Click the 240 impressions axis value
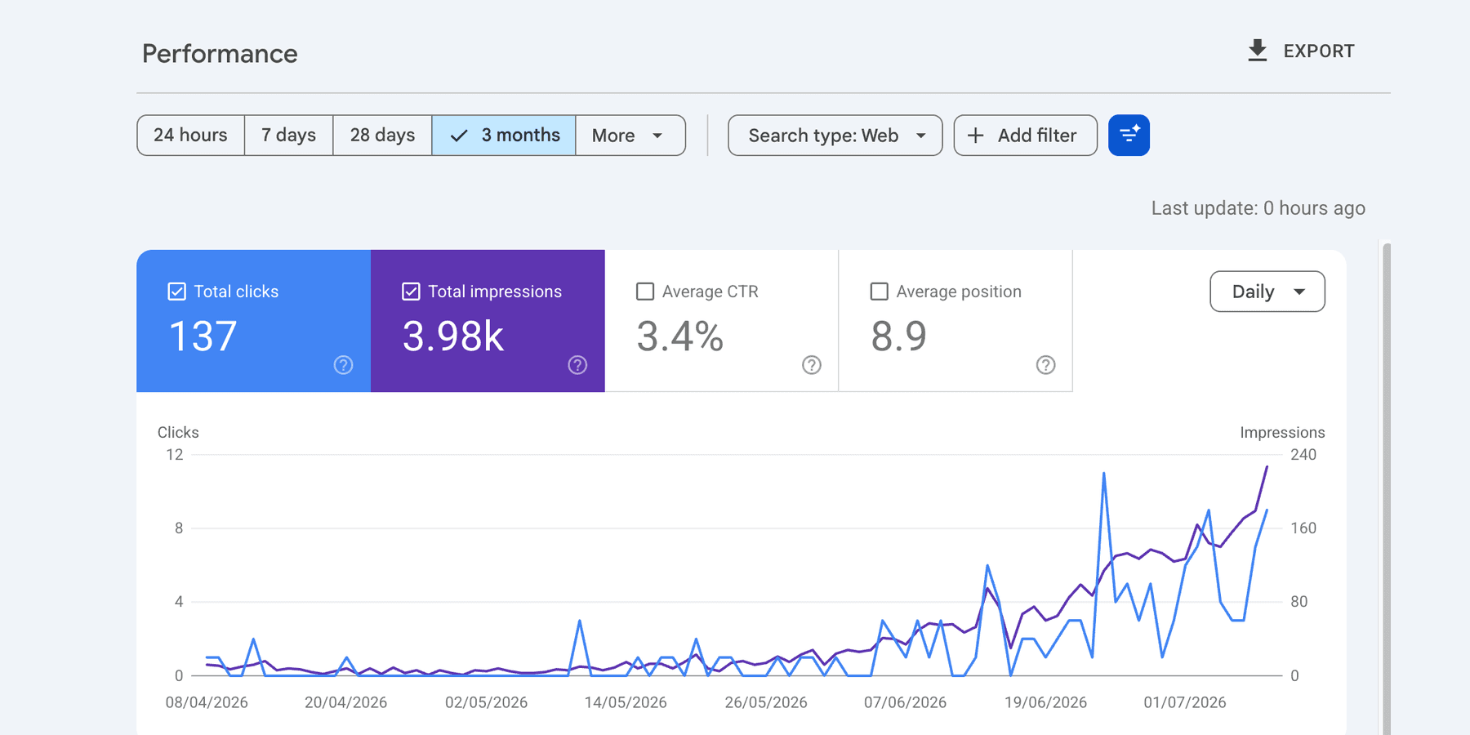 [1303, 455]
